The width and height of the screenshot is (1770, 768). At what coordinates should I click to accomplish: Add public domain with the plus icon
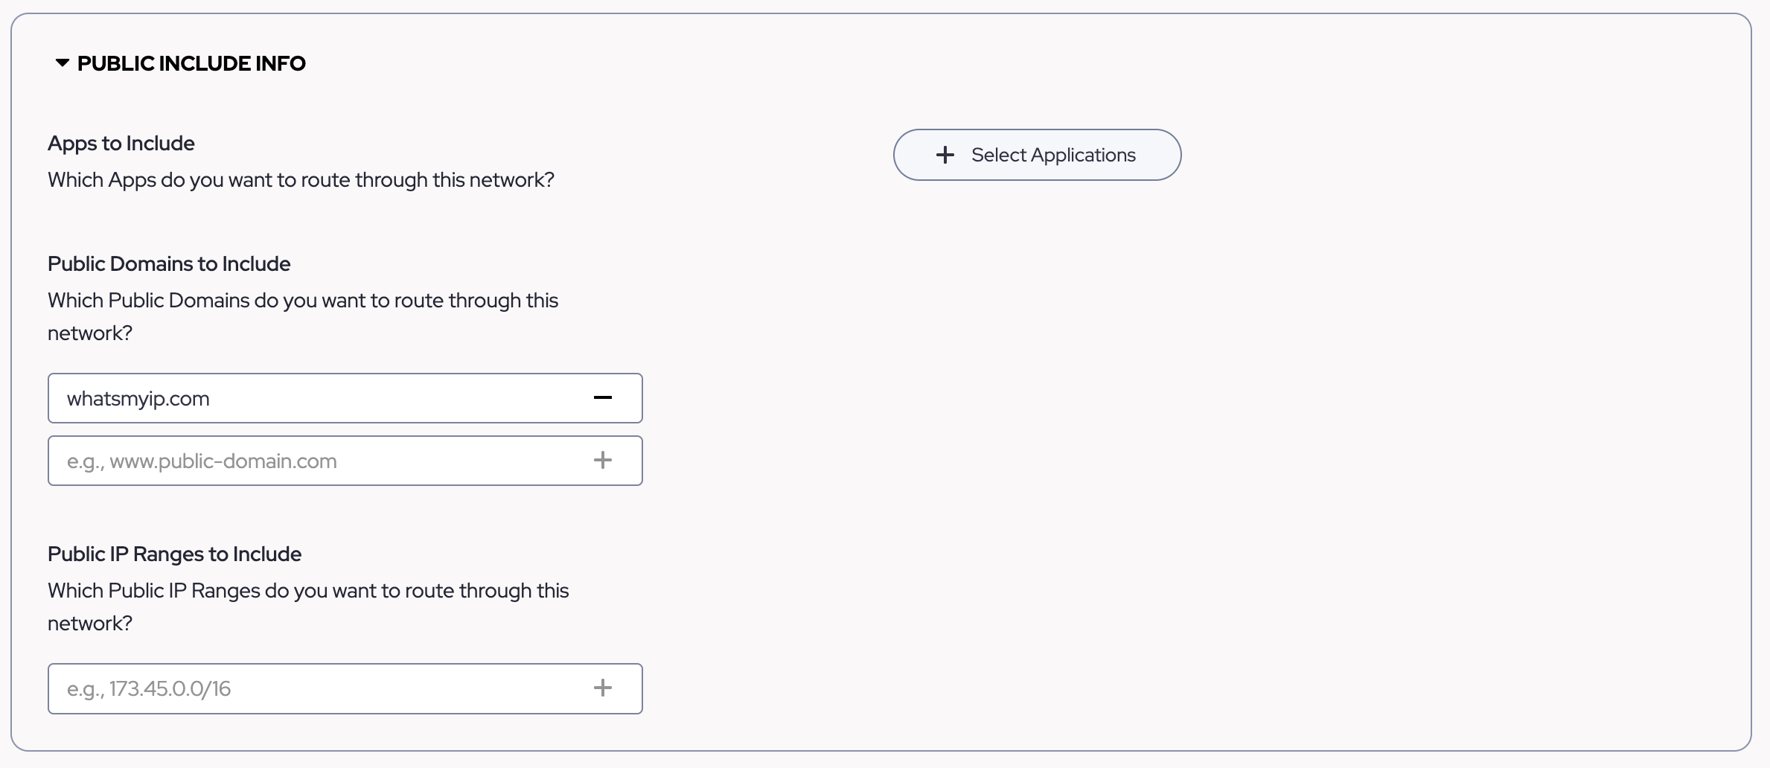click(x=603, y=461)
